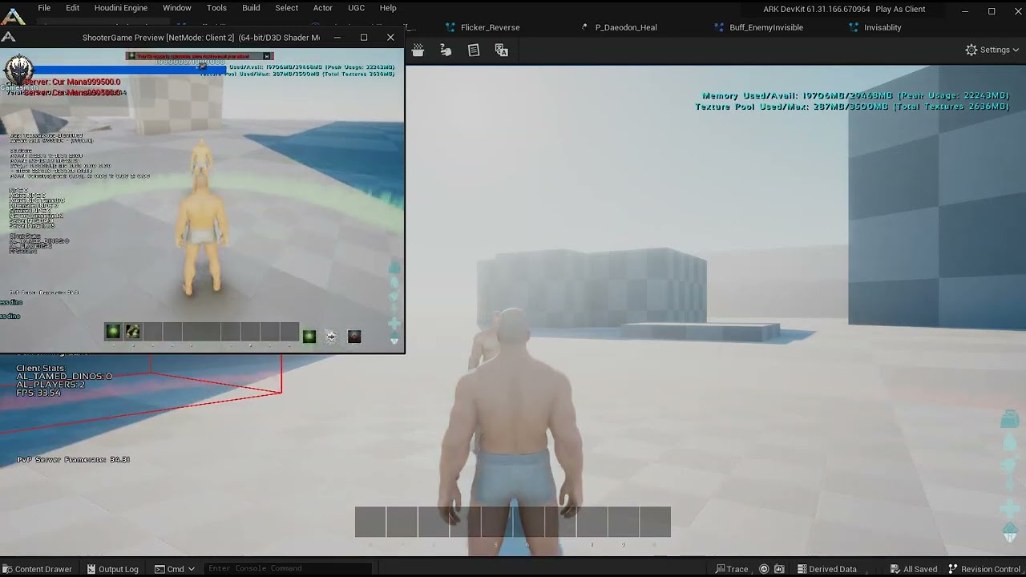This screenshot has width=1026, height=577.
Task: Click the ARK logo in preview title bar
Action: [9, 37]
